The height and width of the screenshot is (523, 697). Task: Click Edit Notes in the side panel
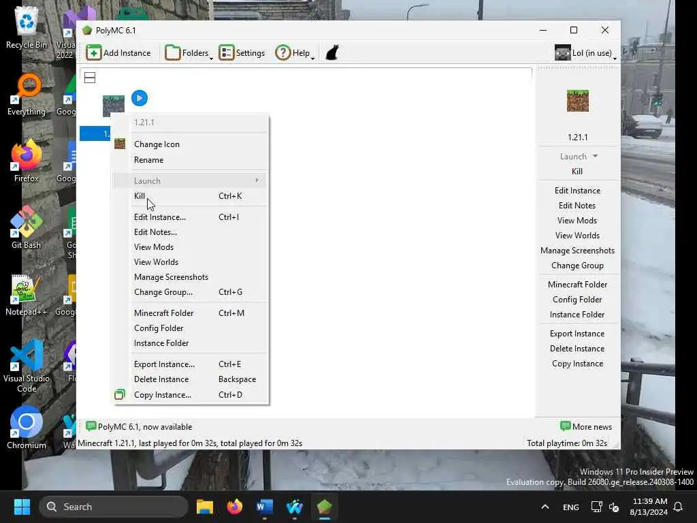(577, 206)
